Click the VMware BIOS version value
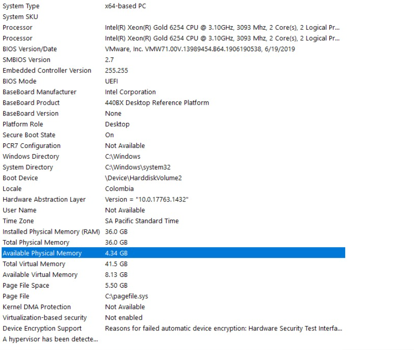 200,49
